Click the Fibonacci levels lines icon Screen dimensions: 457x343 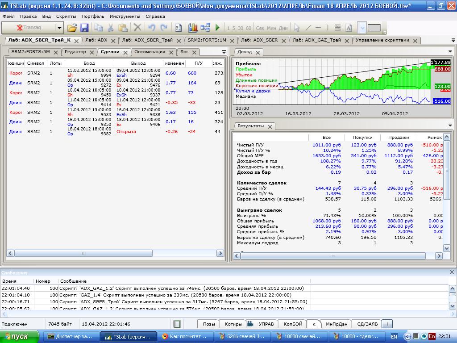tap(337, 28)
